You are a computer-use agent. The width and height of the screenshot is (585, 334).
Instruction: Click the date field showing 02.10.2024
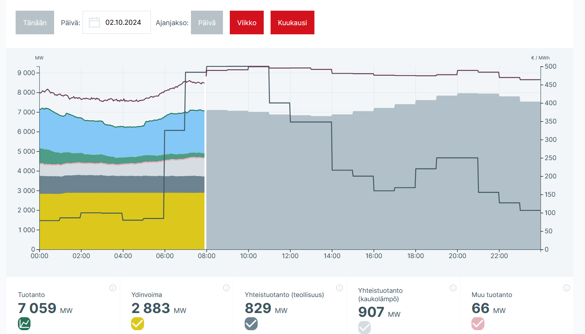pyautogui.click(x=123, y=22)
